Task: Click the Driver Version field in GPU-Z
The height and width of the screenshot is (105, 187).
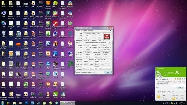Action: 97,59
